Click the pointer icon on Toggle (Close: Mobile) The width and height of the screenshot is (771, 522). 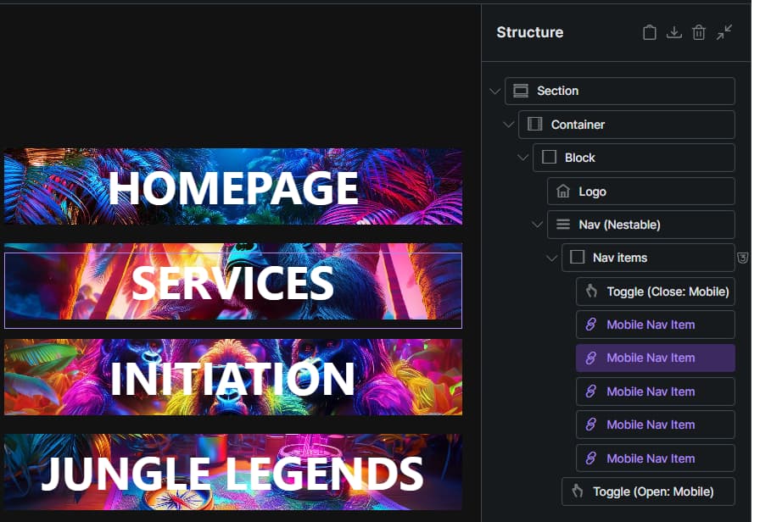[x=591, y=292]
